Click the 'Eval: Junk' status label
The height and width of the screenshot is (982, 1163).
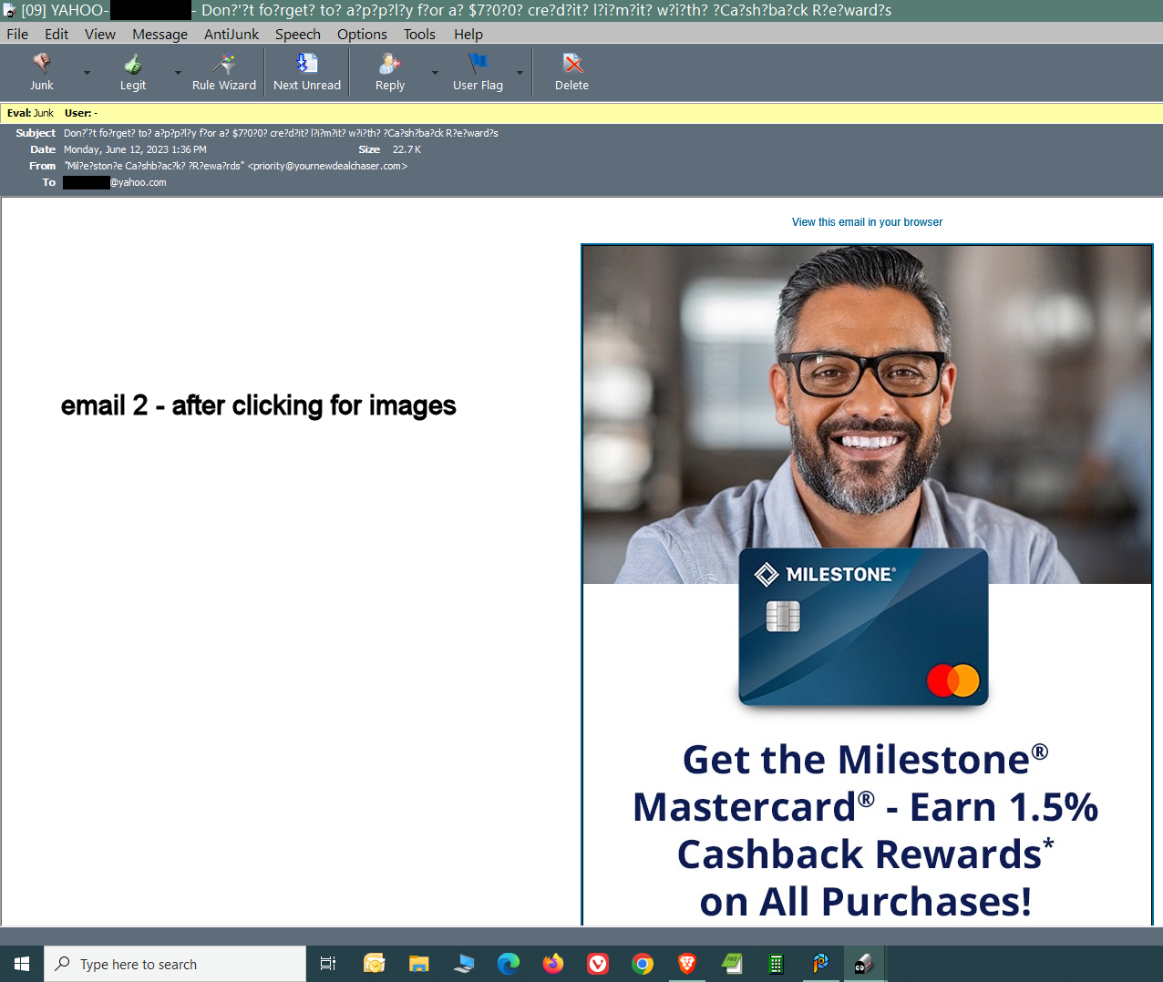click(x=30, y=113)
